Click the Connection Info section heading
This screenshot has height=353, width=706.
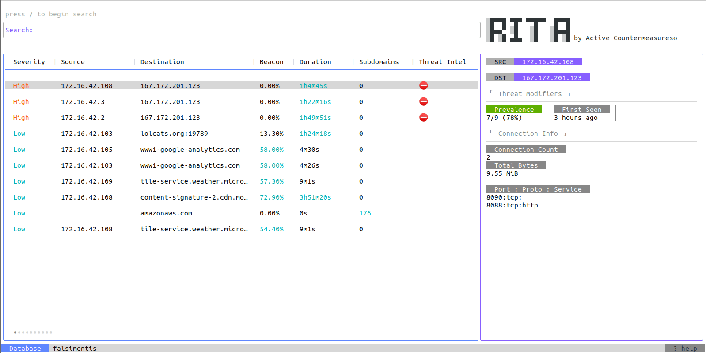coord(528,134)
